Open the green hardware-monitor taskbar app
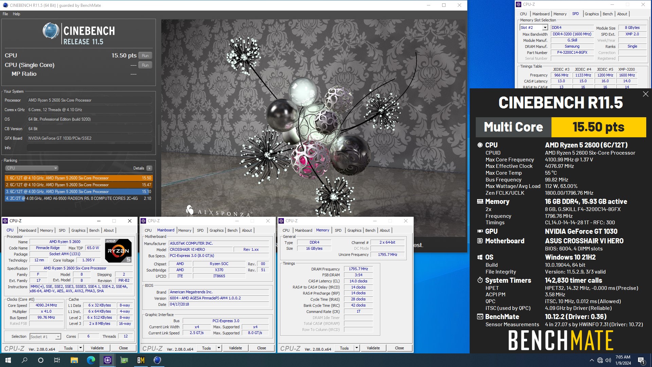The width and height of the screenshot is (652, 367). 124,360
